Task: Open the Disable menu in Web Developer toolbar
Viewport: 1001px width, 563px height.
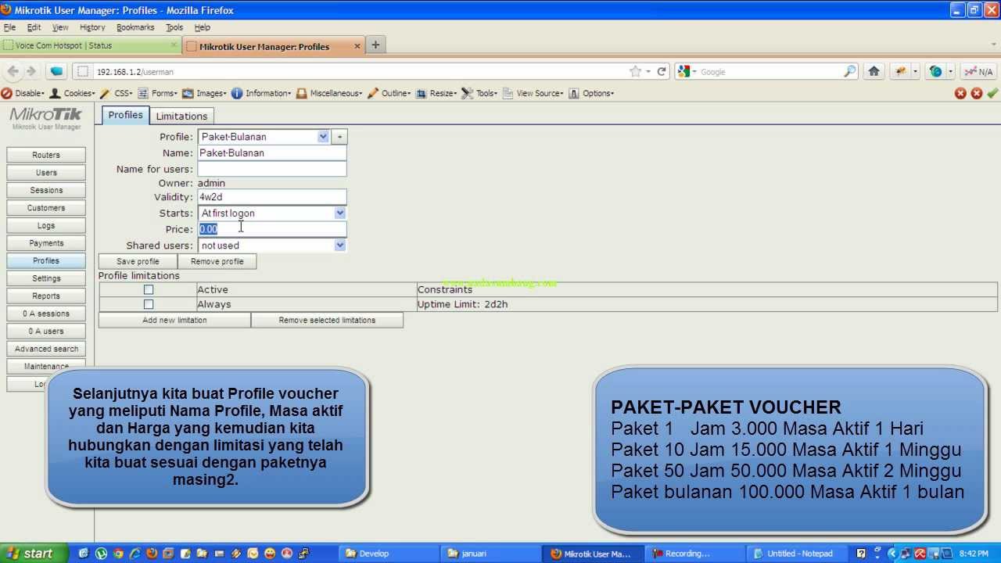Action: [23, 93]
